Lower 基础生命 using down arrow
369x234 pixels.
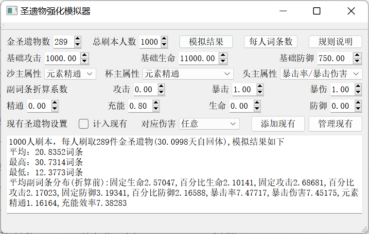pyautogui.click(x=223, y=61)
